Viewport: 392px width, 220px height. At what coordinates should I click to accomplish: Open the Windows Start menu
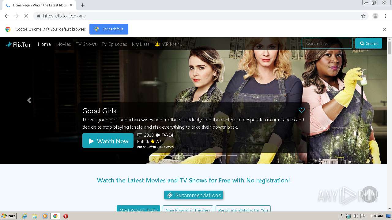tap(9, 216)
